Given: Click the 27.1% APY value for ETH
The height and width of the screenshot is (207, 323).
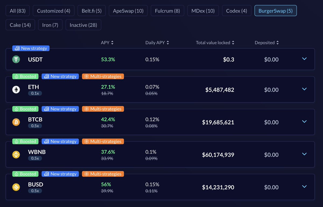Looking at the screenshot, I should click(108, 87).
